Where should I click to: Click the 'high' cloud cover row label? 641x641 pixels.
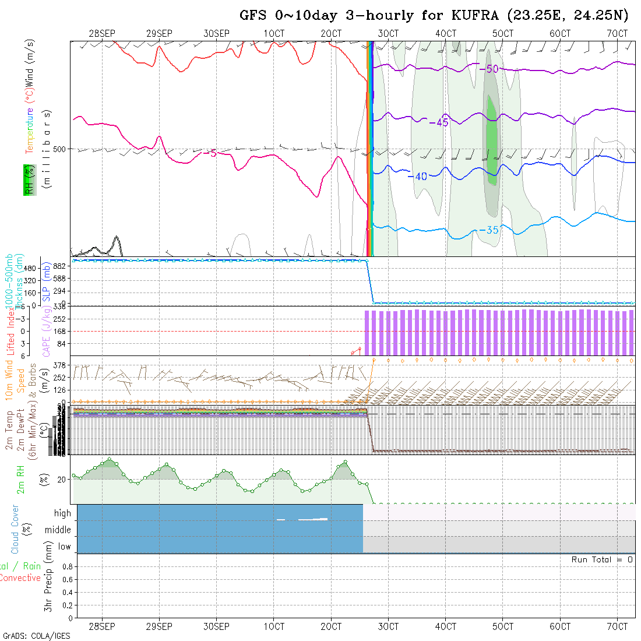pos(62,513)
